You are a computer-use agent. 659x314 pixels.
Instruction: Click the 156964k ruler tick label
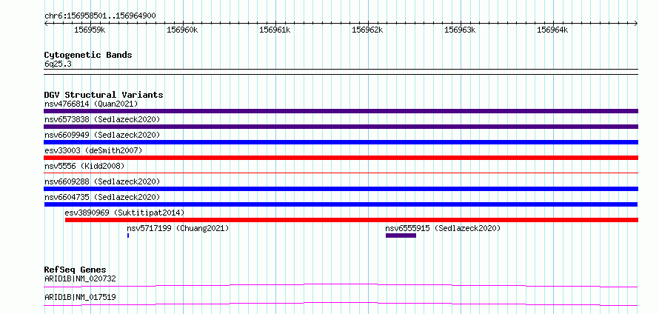[x=552, y=30]
